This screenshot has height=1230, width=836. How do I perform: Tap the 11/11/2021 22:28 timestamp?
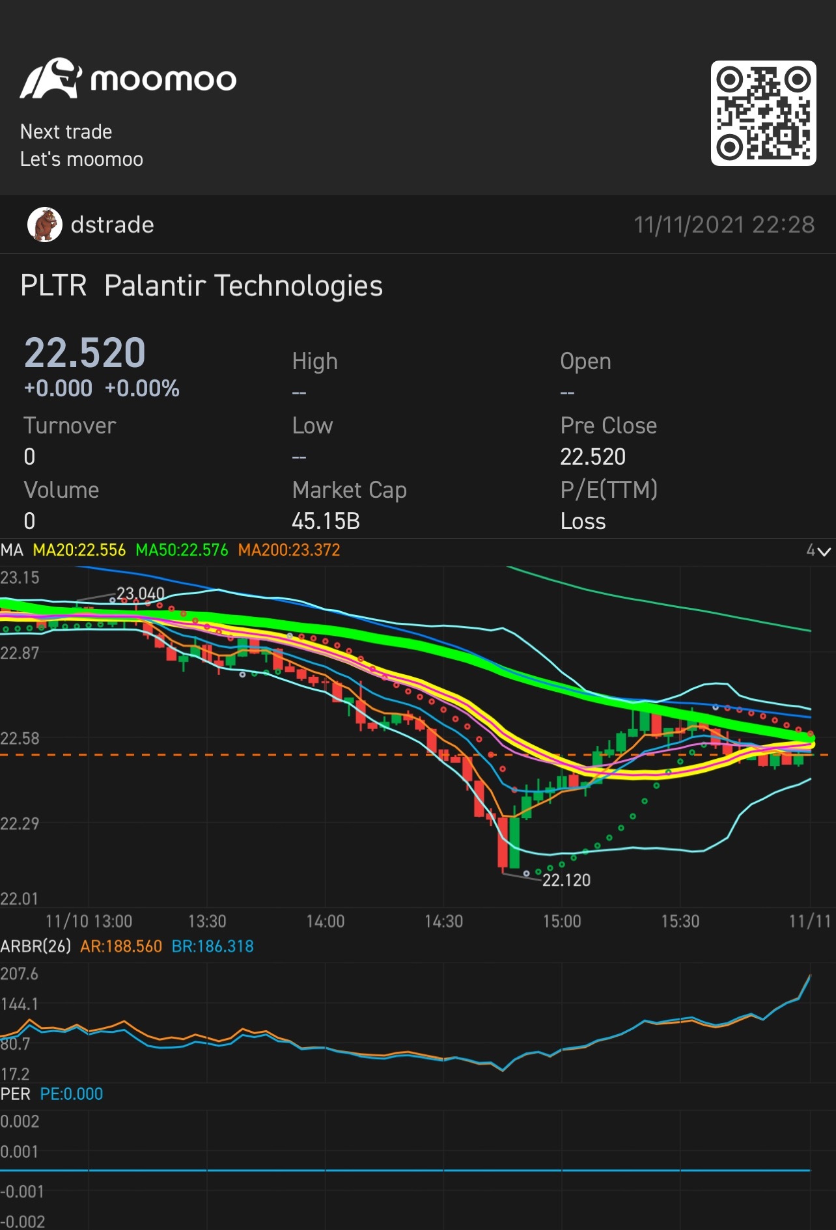coord(724,225)
